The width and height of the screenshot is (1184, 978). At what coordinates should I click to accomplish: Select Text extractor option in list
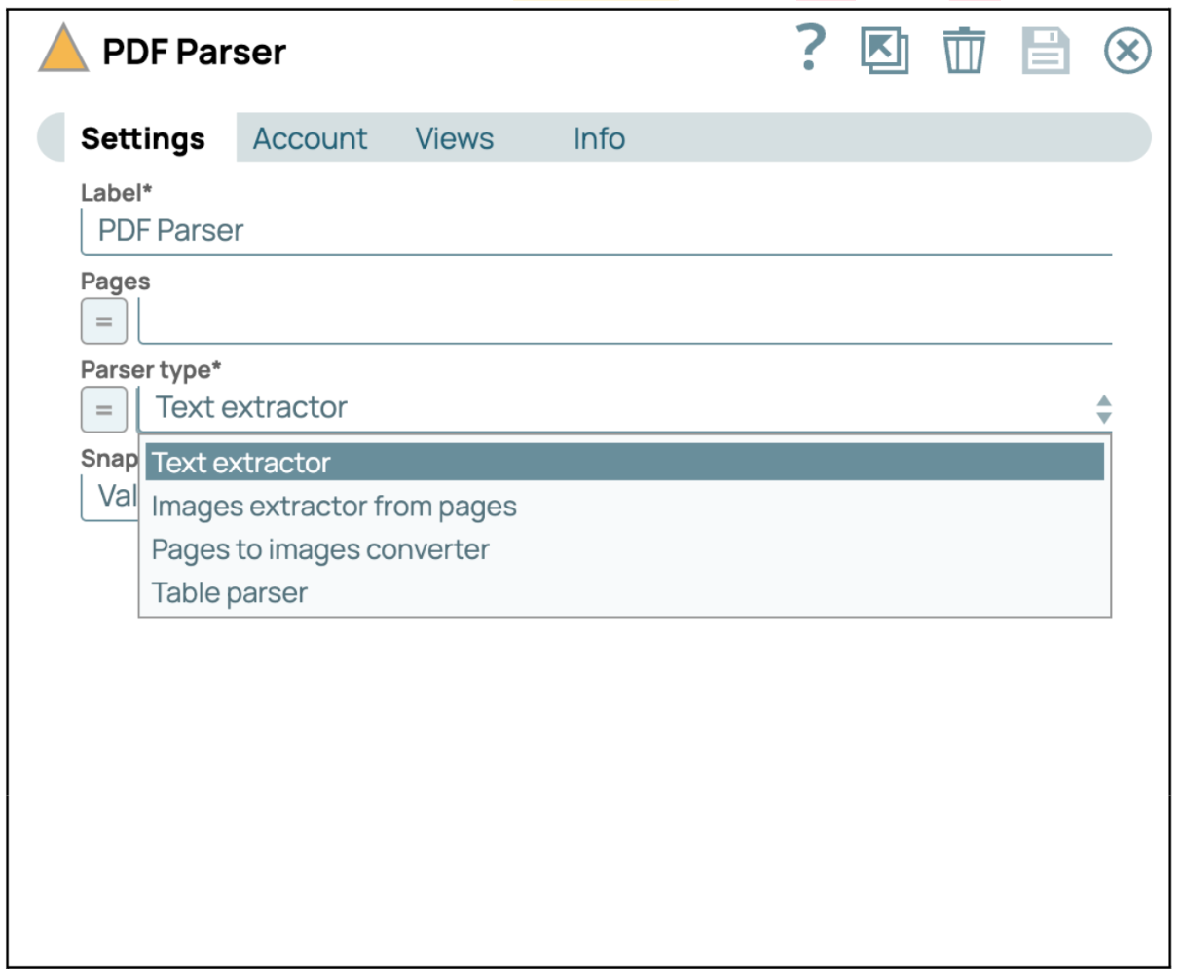[x=623, y=463]
